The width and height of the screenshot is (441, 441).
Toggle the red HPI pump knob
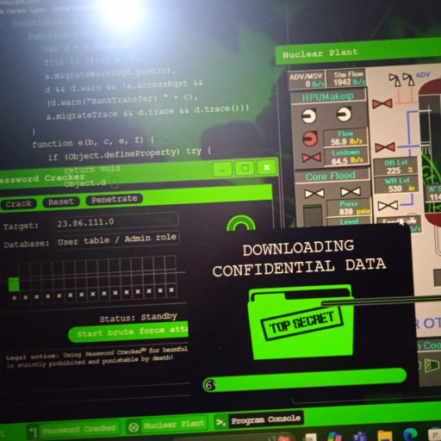pyautogui.click(x=310, y=139)
